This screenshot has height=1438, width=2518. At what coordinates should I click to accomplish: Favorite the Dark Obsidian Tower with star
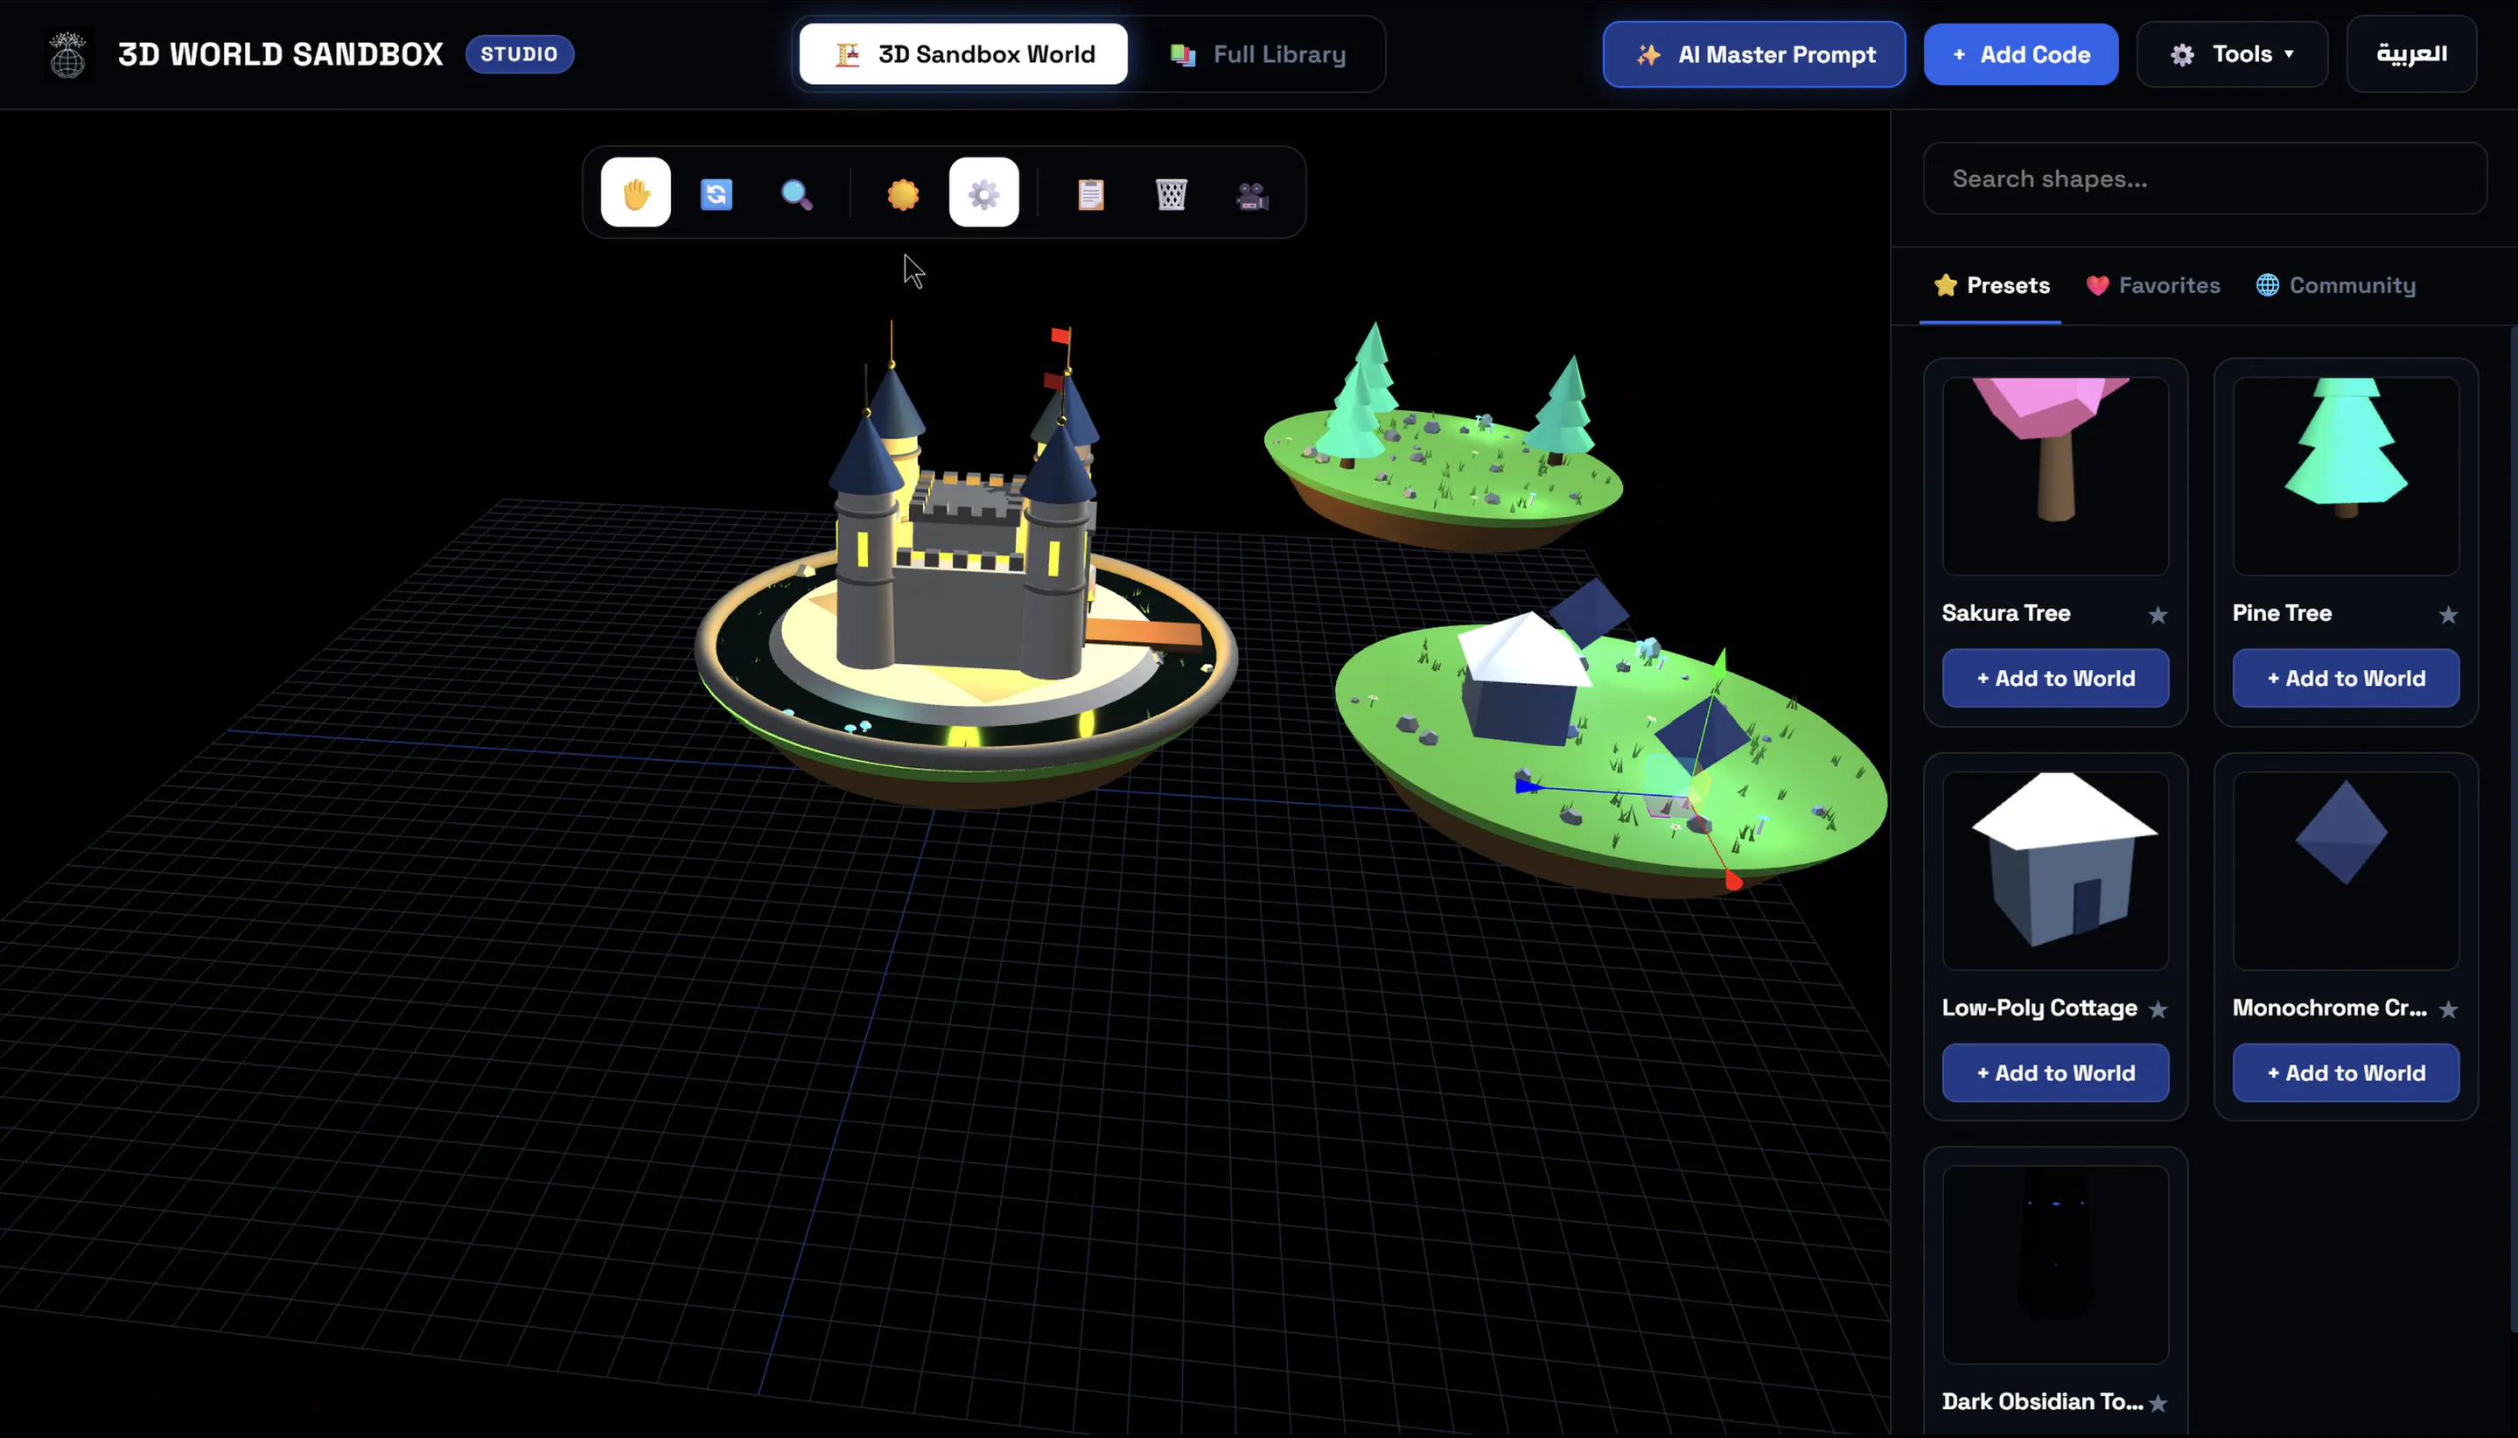pyautogui.click(x=2158, y=1402)
